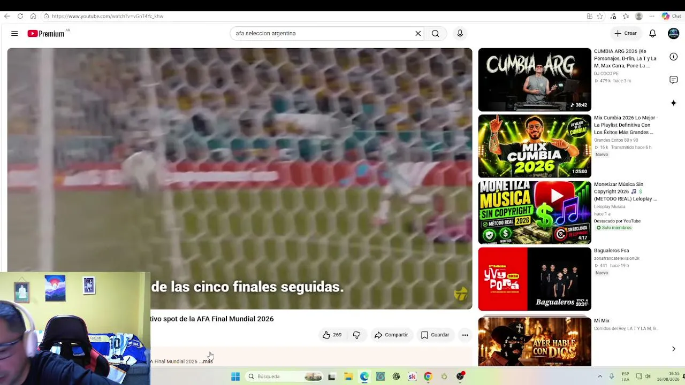
Task: Open the Grandes Exitos 80 y 90 channel
Action: pos(616,140)
